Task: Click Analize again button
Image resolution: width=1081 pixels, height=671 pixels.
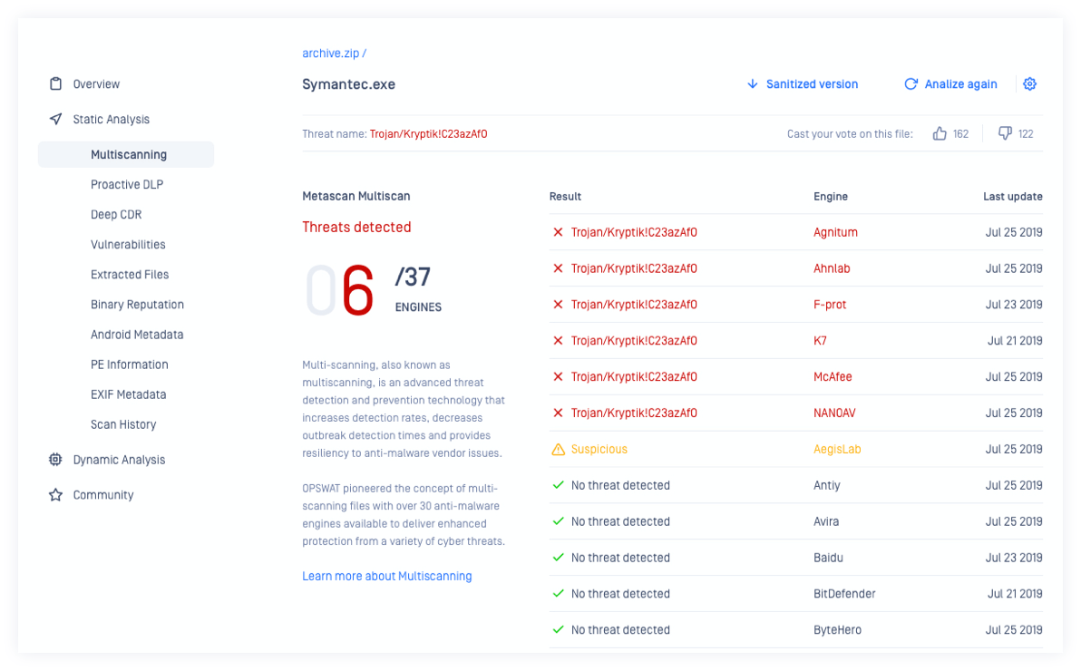Action: (951, 84)
